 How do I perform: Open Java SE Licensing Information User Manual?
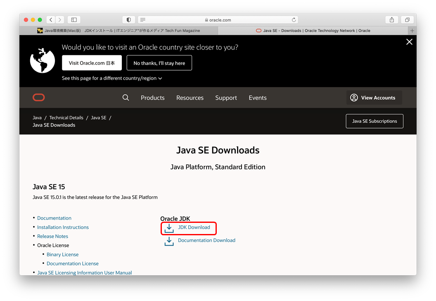pyautogui.click(x=85, y=272)
